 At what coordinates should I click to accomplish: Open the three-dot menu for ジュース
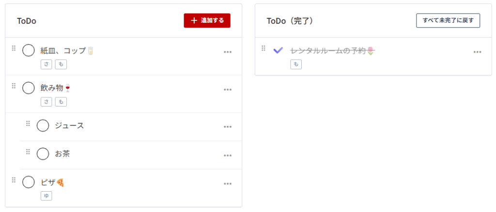coord(228,127)
